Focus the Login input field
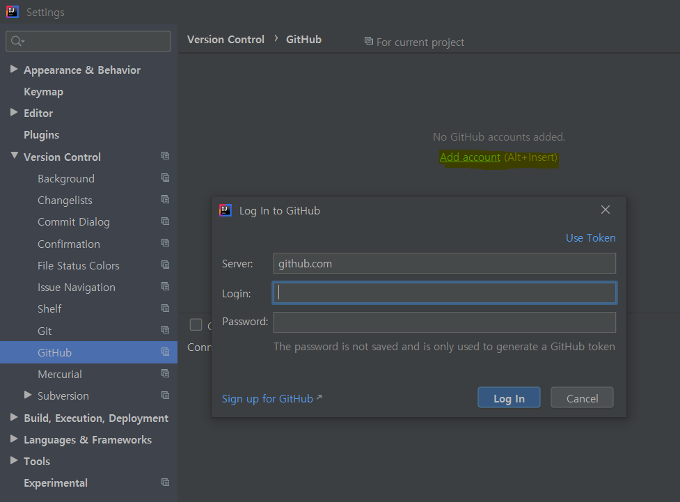The image size is (680, 502). click(445, 293)
